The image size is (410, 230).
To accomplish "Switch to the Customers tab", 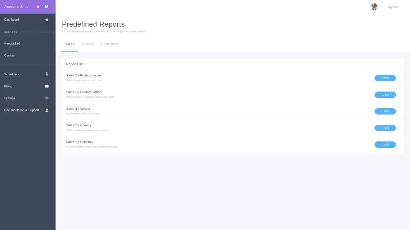I will pyautogui.click(x=110, y=44).
